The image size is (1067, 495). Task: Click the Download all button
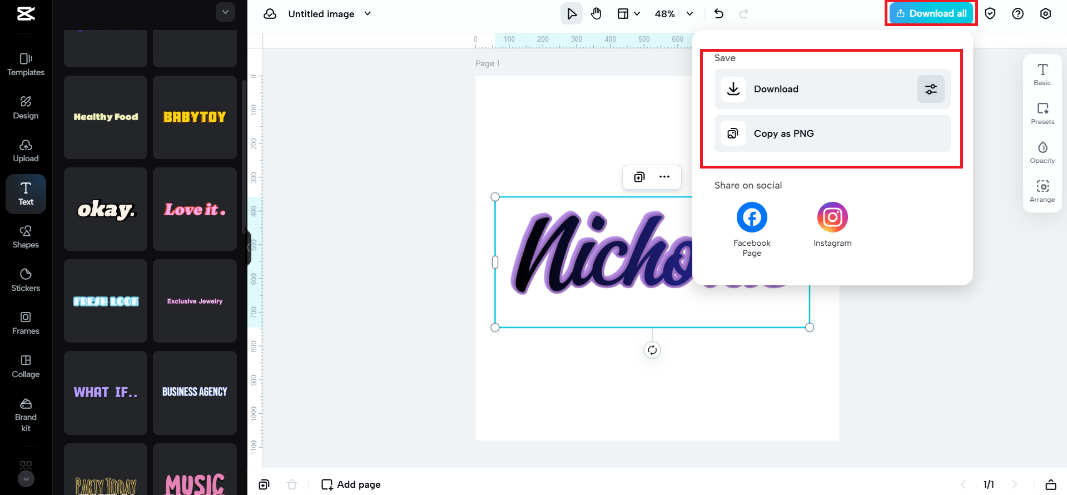[x=931, y=13]
